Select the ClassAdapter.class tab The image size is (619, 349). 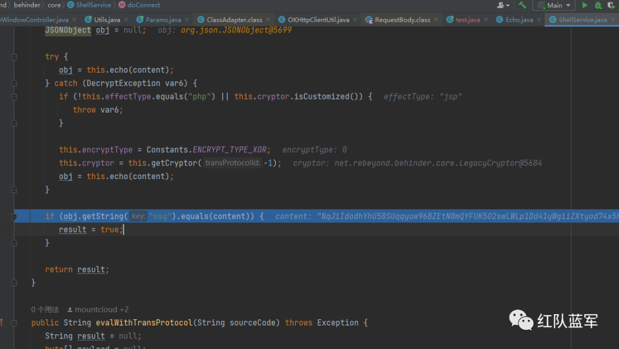[x=234, y=19]
